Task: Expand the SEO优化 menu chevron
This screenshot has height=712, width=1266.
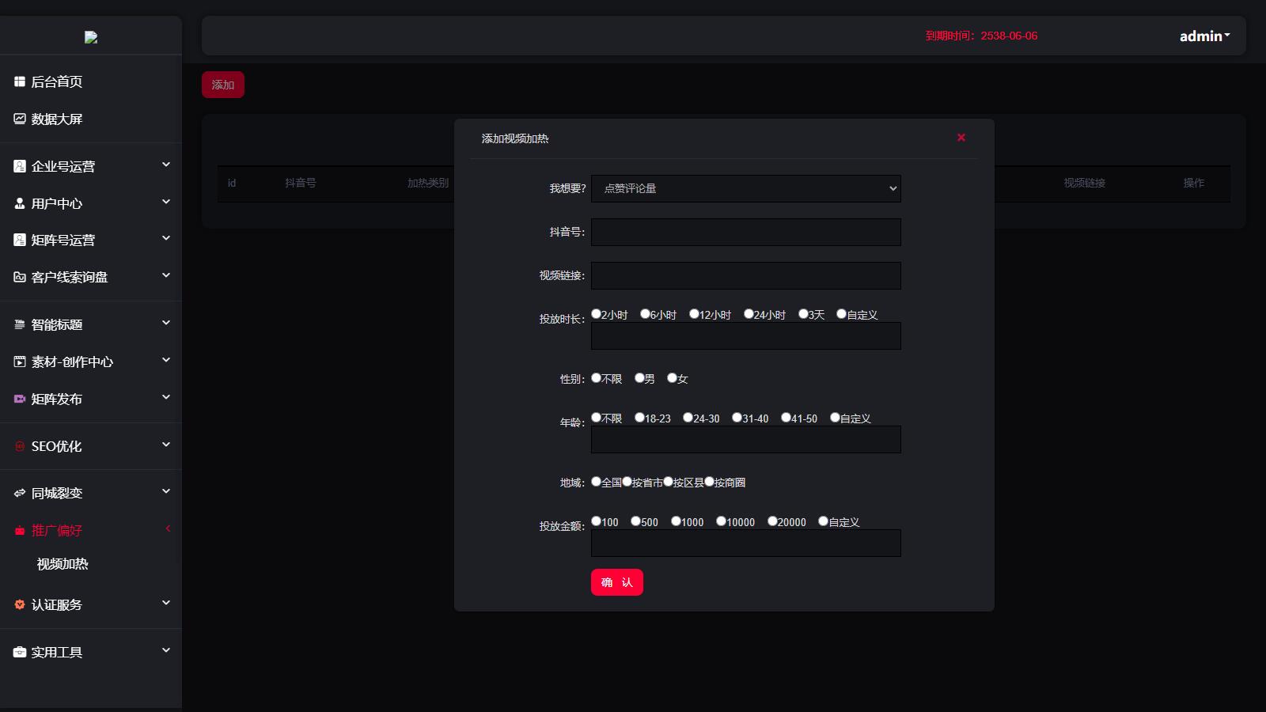Action: pos(166,445)
